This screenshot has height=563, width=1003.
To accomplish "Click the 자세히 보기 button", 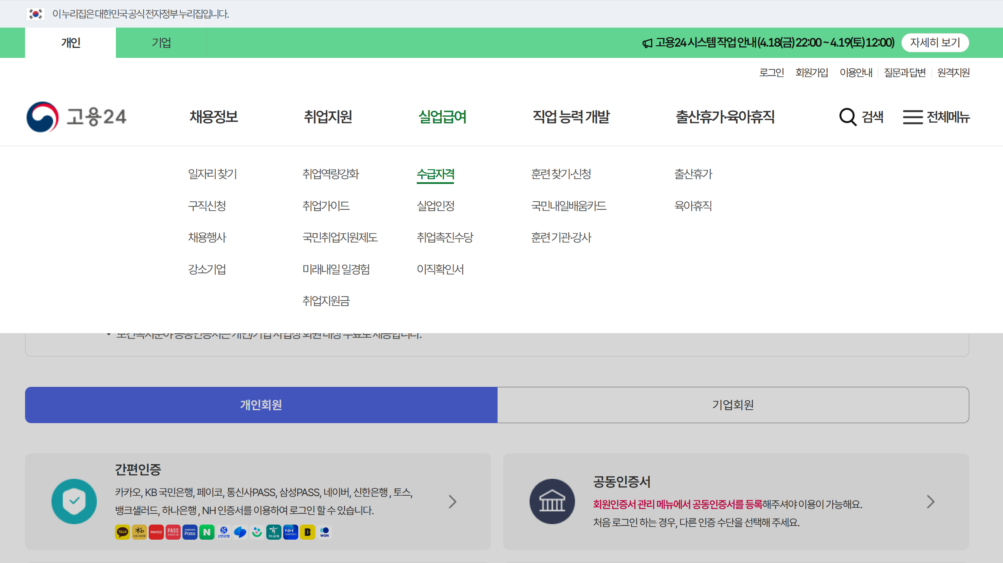I will [x=935, y=43].
